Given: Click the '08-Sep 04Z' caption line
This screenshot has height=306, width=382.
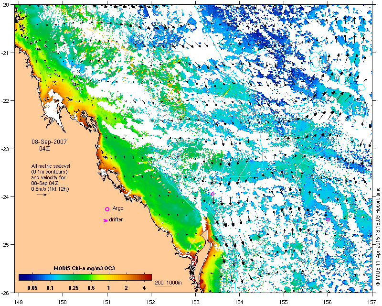Looking at the screenshot, I should click(x=44, y=183).
